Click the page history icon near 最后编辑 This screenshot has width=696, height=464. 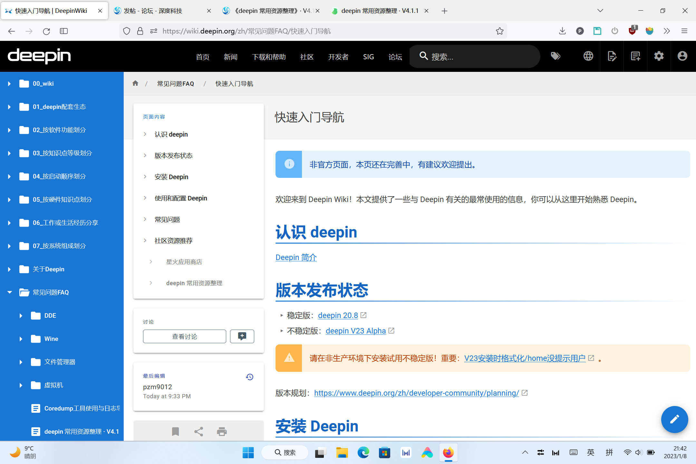(250, 377)
